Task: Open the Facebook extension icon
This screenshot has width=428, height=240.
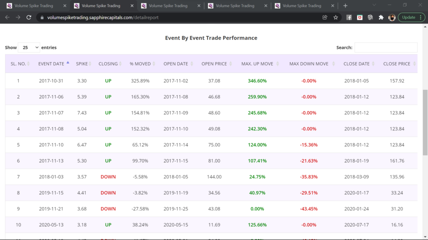Action: 349,17
